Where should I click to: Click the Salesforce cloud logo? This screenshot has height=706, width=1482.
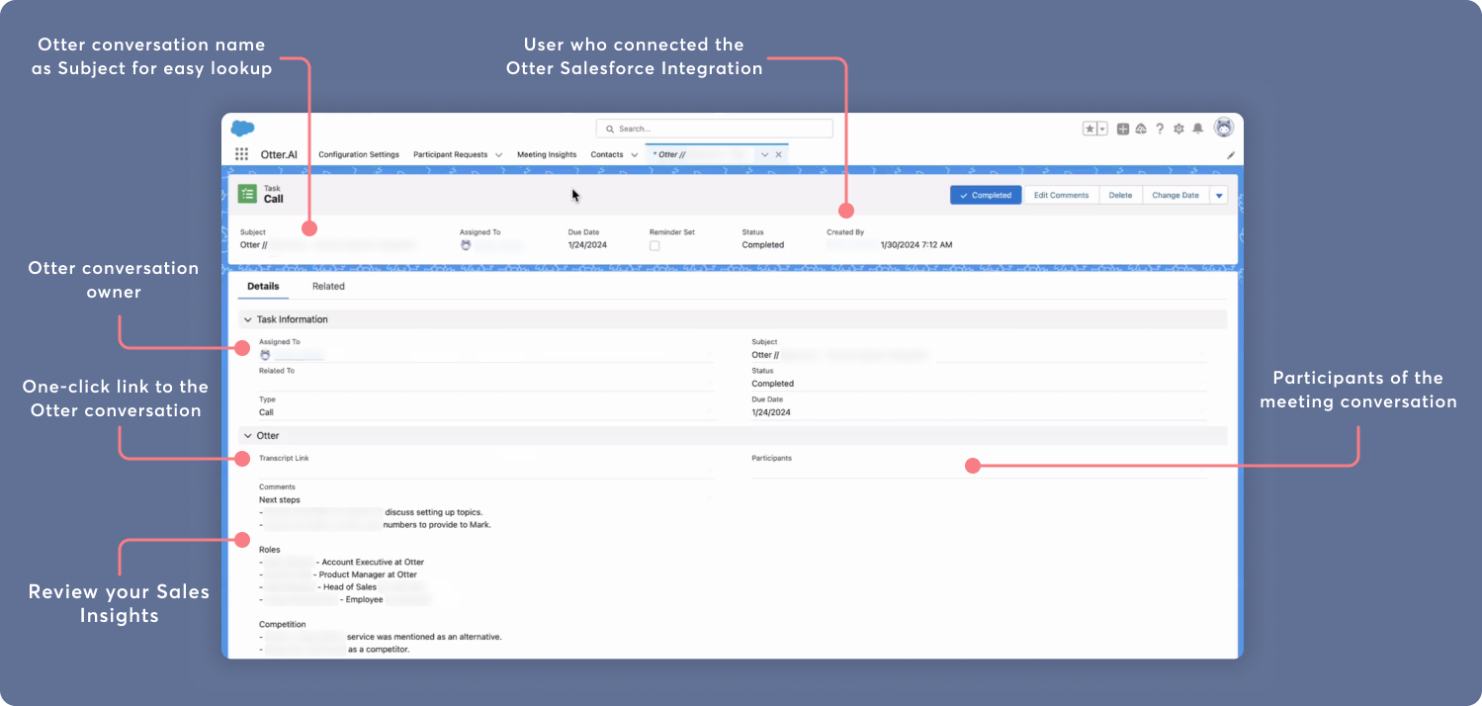tap(242, 129)
